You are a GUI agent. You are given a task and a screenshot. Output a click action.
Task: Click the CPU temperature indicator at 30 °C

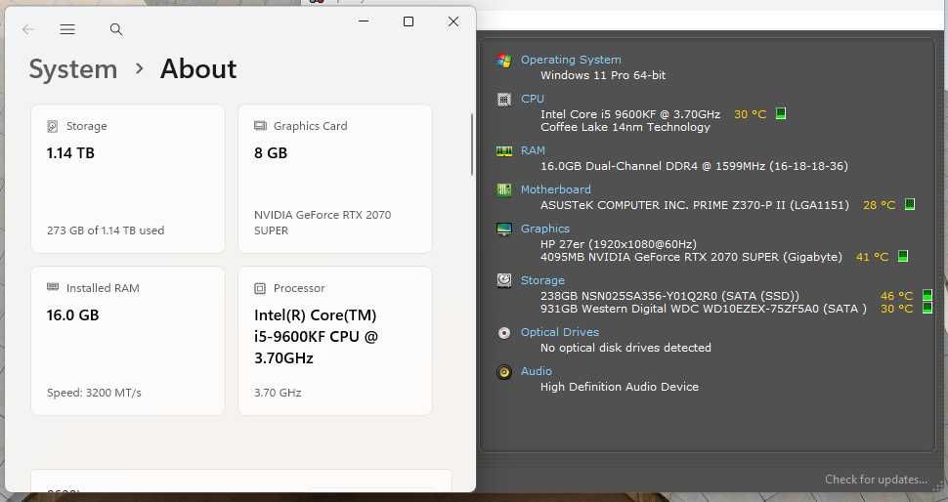751,114
